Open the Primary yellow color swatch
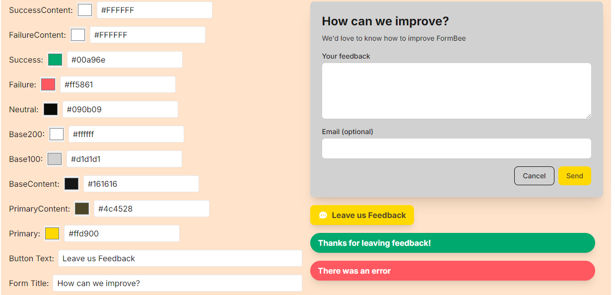Image resolution: width=615 pixels, height=295 pixels. (x=52, y=233)
